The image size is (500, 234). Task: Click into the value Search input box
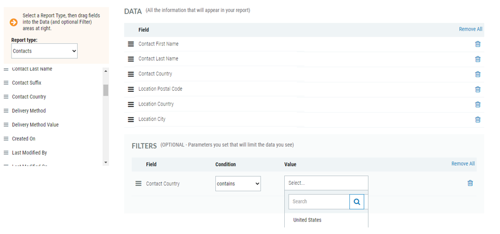tap(319, 202)
